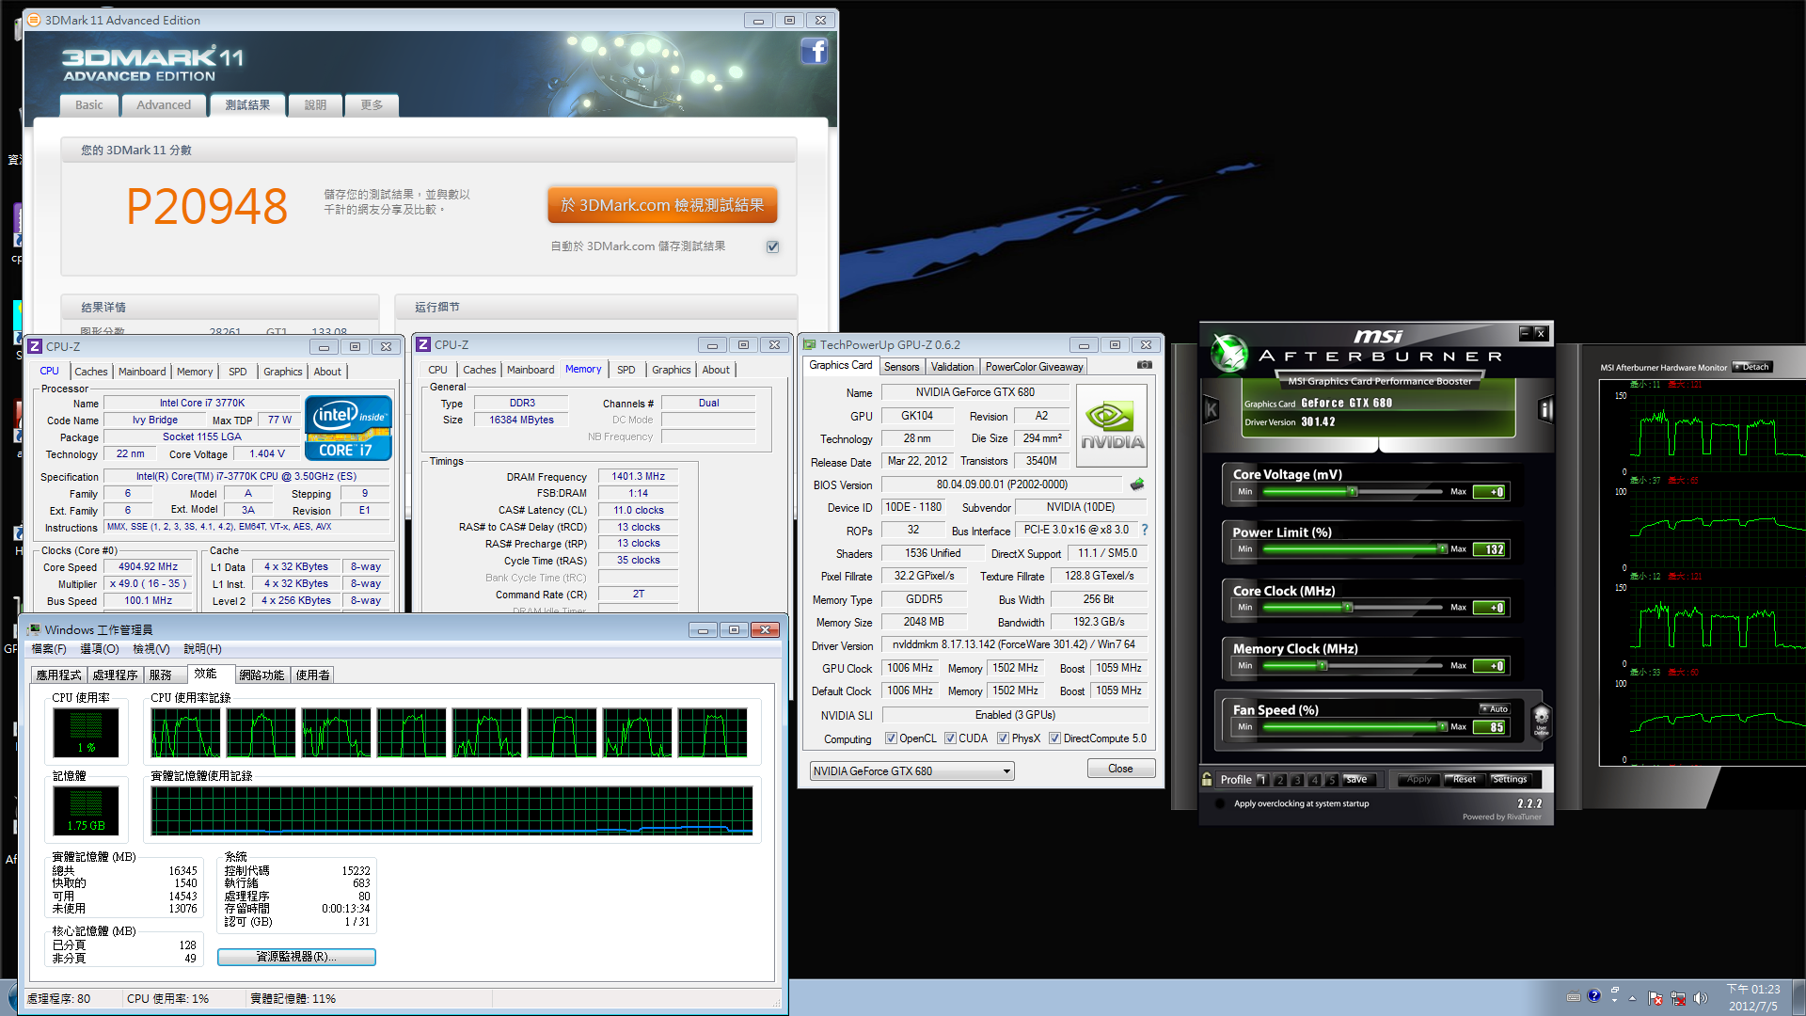Viewport: 1806px width, 1016px height.
Task: Click the Afterburner User Define fan gear icon
Action: (x=1541, y=722)
